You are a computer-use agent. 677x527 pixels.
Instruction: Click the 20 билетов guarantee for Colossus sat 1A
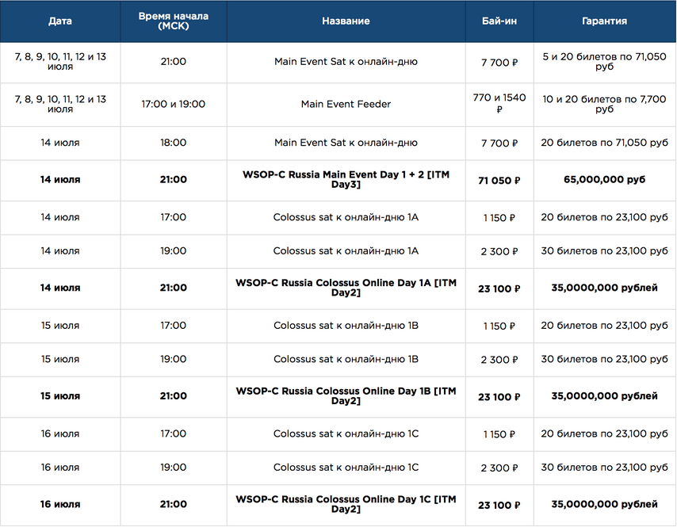click(604, 217)
